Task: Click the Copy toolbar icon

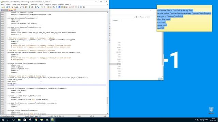Action: click(24, 7)
